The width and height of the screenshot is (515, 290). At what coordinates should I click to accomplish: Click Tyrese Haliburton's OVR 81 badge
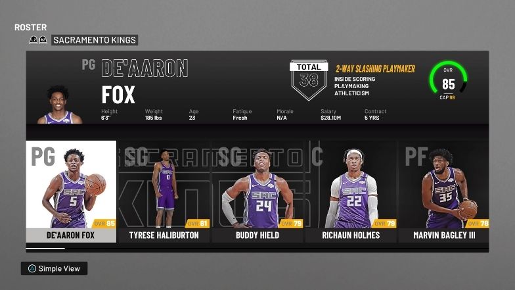point(198,224)
